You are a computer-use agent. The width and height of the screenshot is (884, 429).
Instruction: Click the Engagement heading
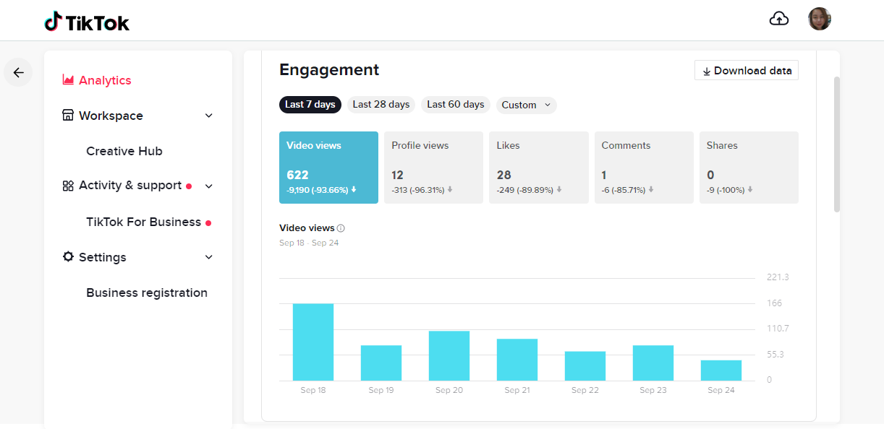pos(329,70)
